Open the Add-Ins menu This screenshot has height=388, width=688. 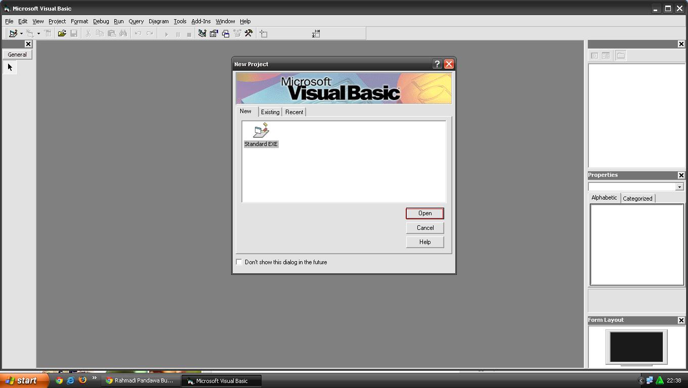[201, 21]
